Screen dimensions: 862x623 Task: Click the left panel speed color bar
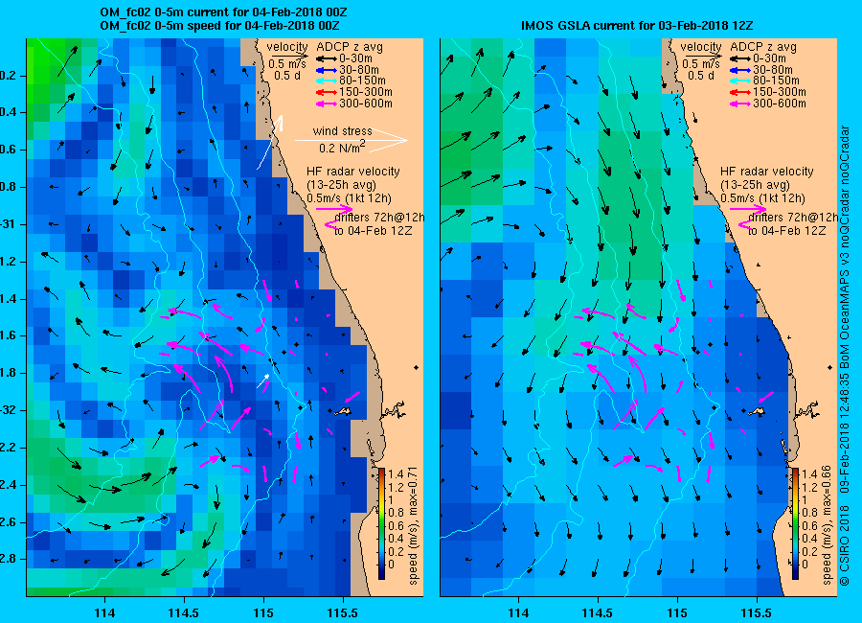381,523
